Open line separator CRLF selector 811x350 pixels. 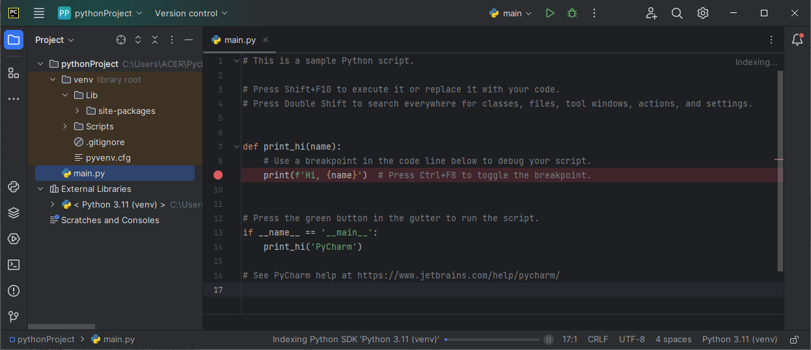point(598,339)
